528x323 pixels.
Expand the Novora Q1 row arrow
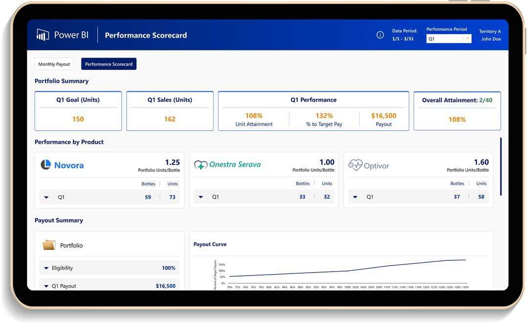click(x=46, y=197)
